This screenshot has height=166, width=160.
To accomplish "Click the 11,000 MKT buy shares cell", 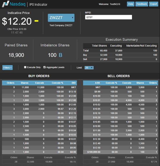I will 25,87.
